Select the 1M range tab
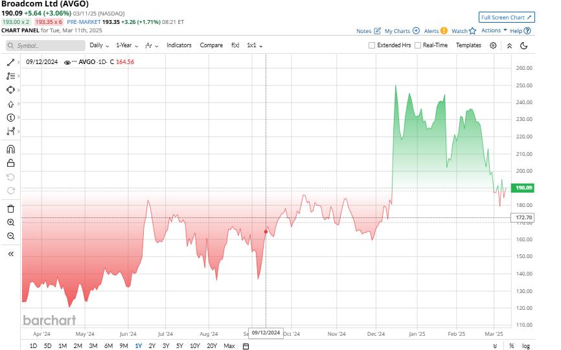Screen dimensions: 561x350 (63, 345)
